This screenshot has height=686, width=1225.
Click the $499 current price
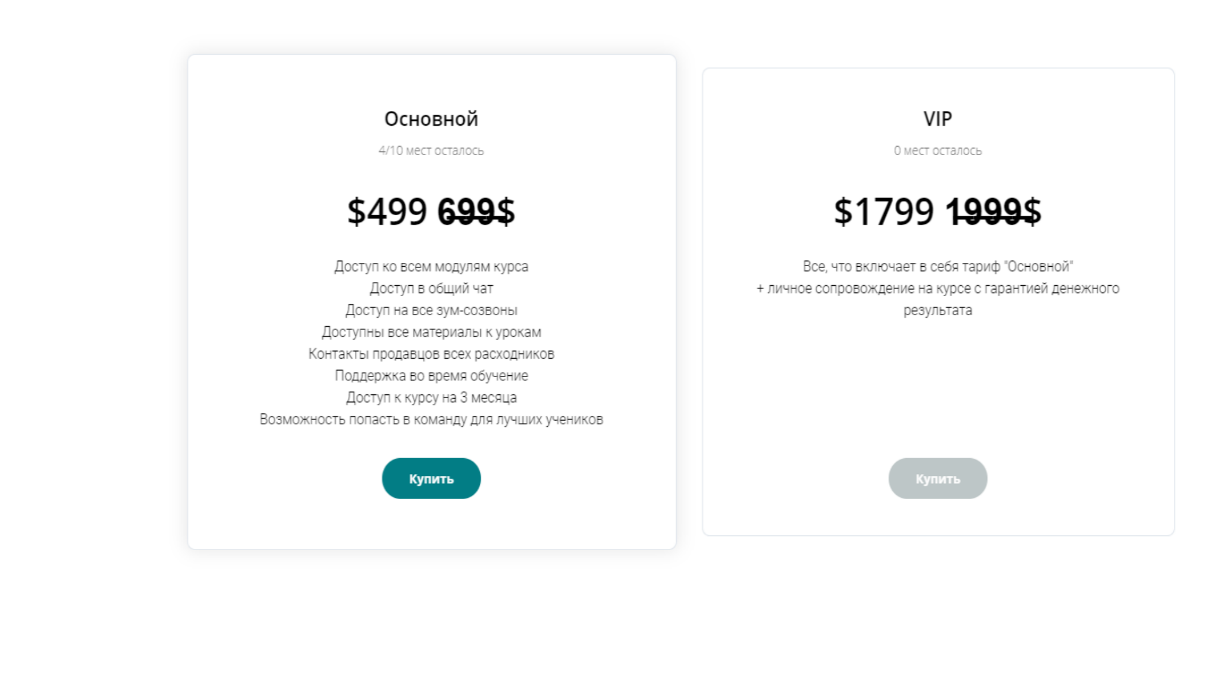(x=387, y=211)
